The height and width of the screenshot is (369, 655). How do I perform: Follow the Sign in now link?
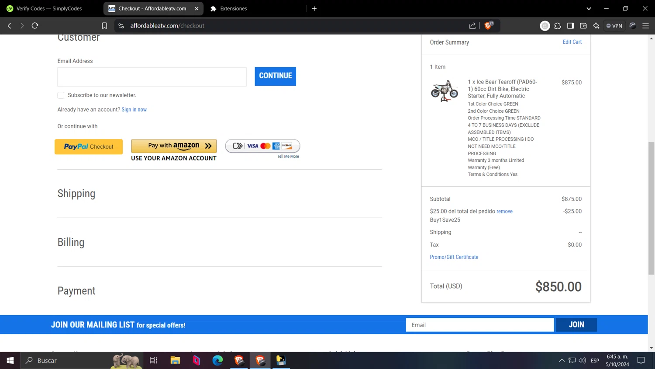[x=134, y=110]
